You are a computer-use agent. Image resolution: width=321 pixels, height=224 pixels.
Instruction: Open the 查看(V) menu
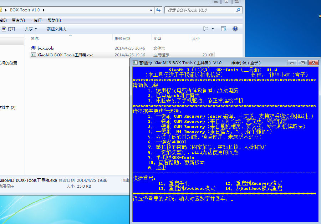pyautogui.click(x=18, y=20)
